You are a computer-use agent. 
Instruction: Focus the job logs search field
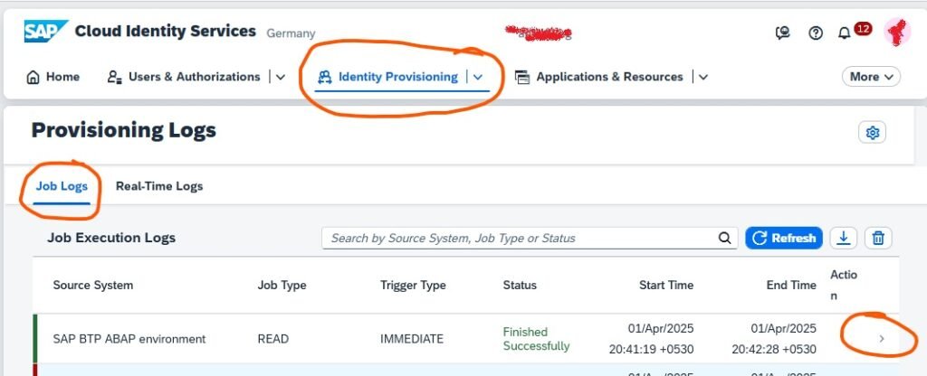tap(522, 239)
